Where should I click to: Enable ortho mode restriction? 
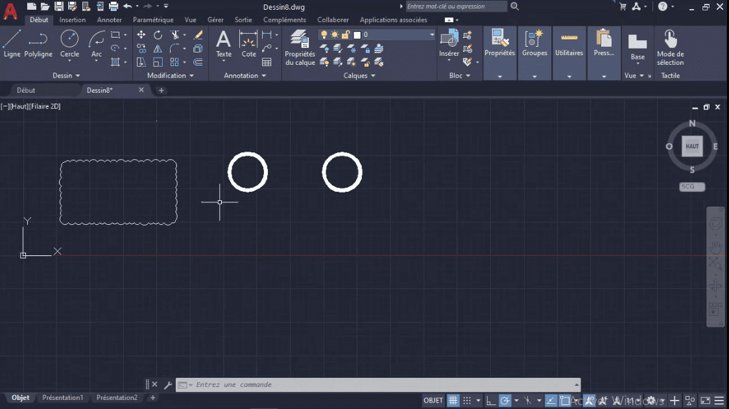click(x=492, y=400)
